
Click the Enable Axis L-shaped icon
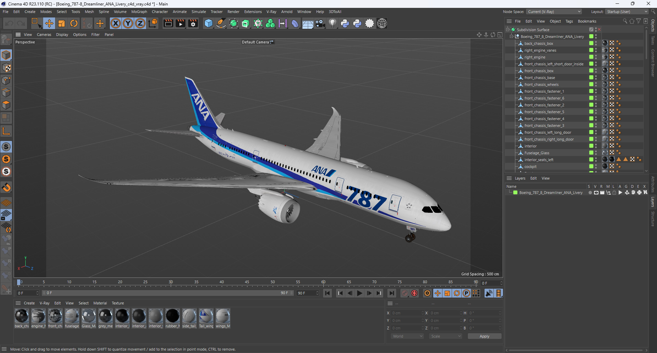(x=6, y=131)
